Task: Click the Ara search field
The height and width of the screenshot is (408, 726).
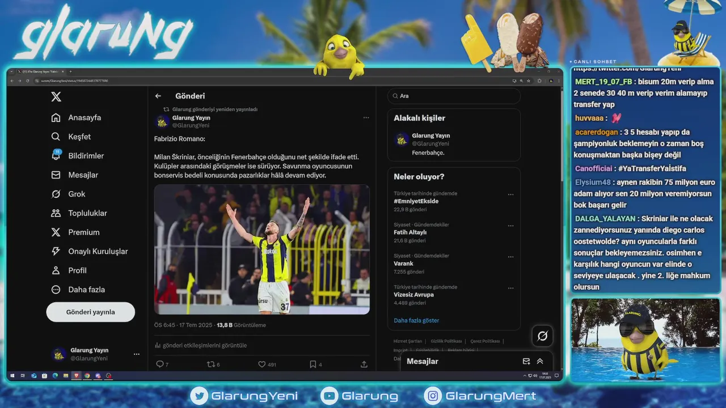Action: tap(454, 96)
